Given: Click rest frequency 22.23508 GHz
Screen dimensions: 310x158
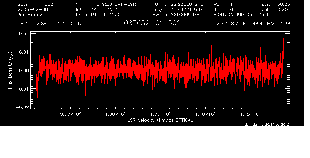Looking at the screenshot, I should point(187,4).
